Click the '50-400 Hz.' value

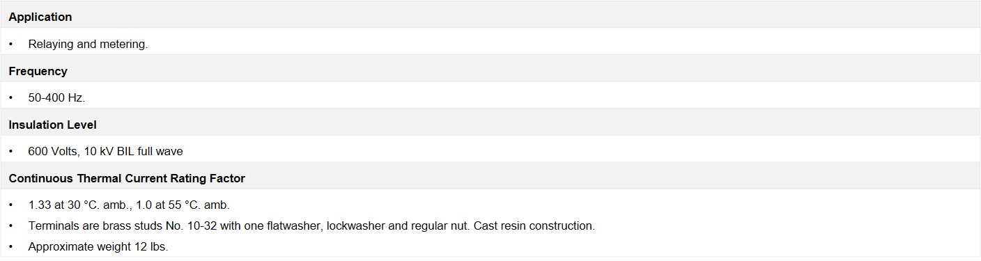[x=56, y=97]
